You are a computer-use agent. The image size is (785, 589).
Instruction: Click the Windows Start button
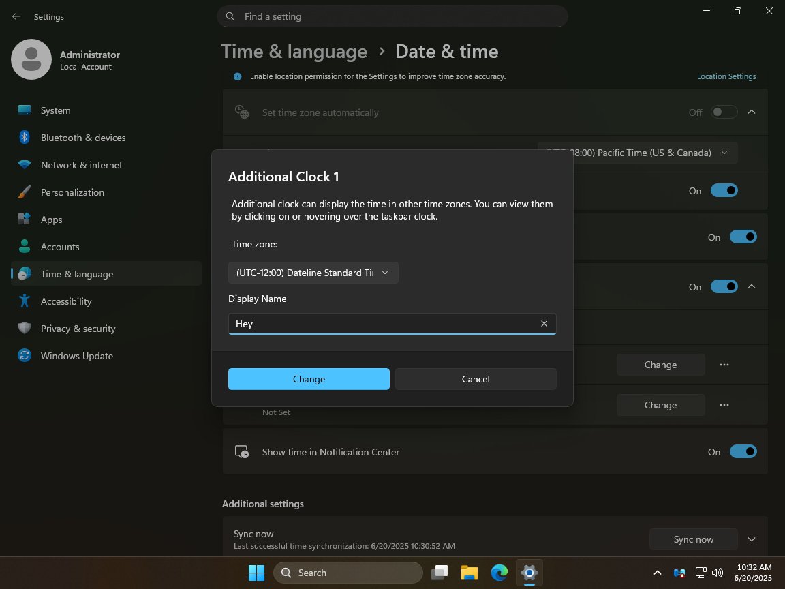point(256,573)
